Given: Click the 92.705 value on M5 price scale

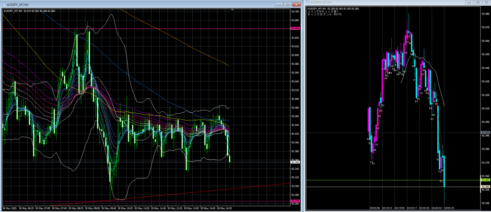Looking at the screenshot, I should point(295,12).
